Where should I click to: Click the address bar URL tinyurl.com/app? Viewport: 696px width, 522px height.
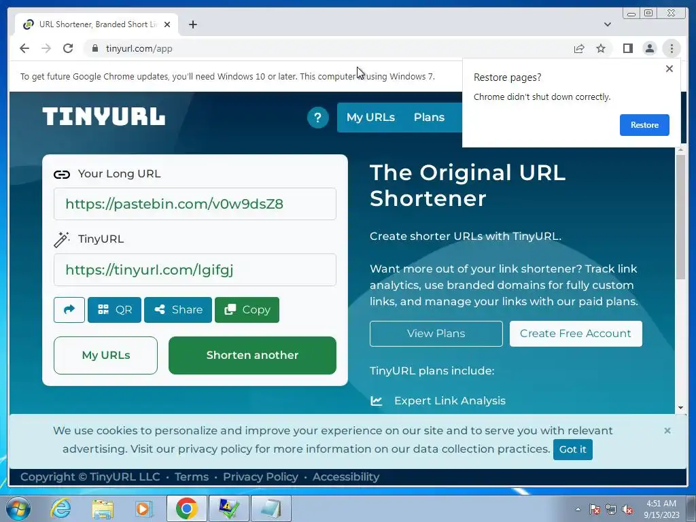(139, 48)
